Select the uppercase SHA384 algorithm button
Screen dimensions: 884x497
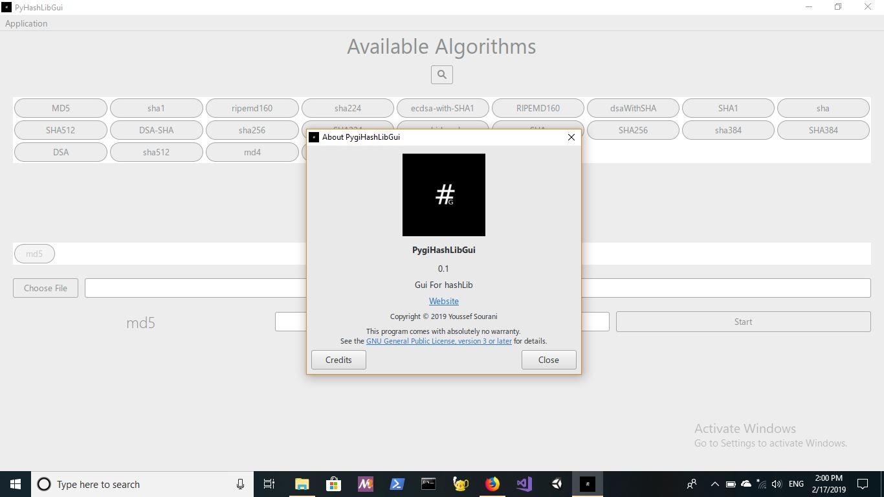point(823,130)
